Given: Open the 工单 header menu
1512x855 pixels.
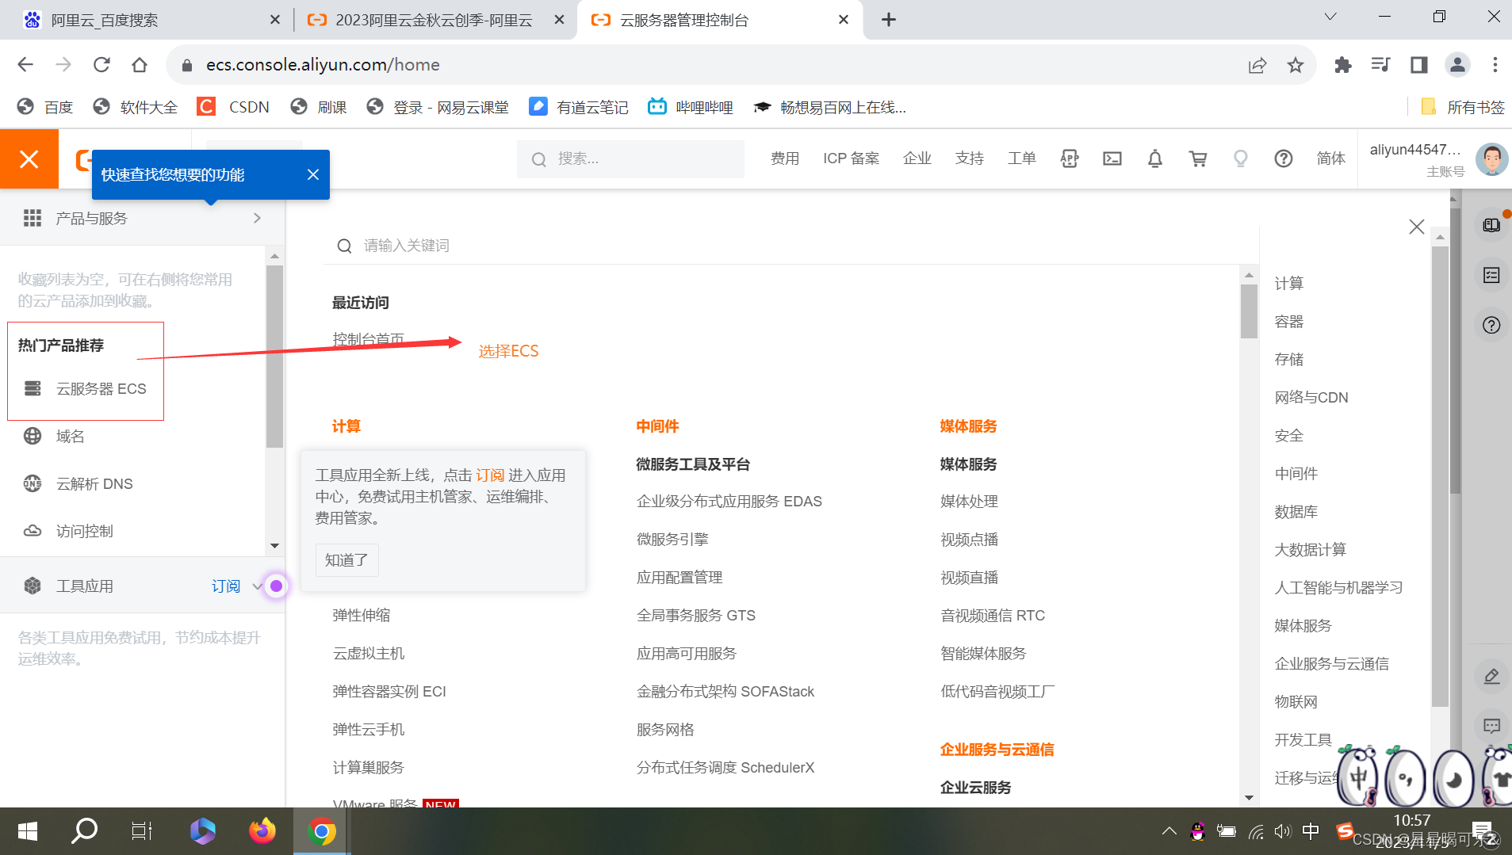Looking at the screenshot, I should [x=1022, y=158].
